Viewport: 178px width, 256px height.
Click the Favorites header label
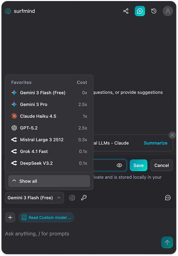tap(21, 82)
